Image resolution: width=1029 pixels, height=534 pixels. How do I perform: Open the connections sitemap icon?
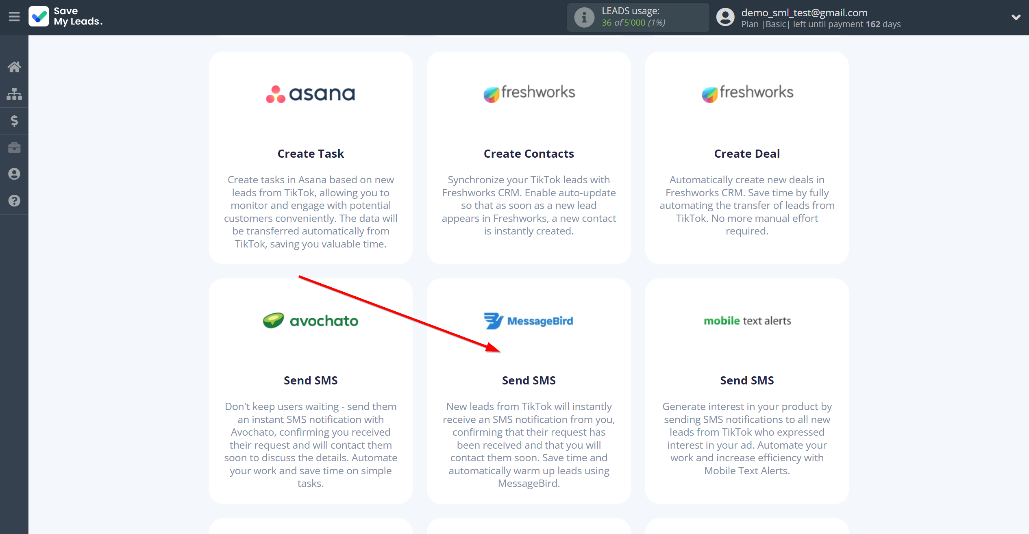point(14,94)
